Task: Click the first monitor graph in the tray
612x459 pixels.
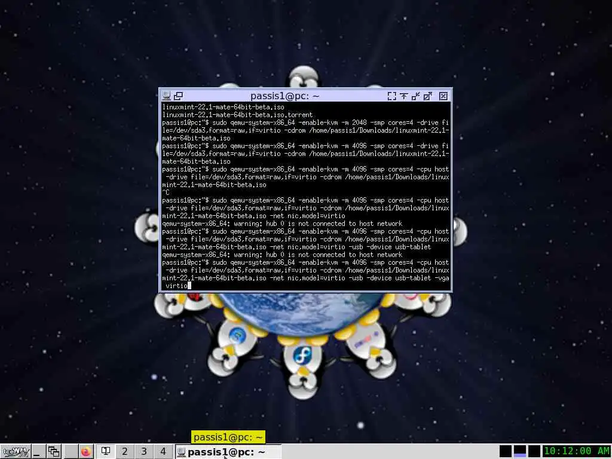Action: point(506,451)
